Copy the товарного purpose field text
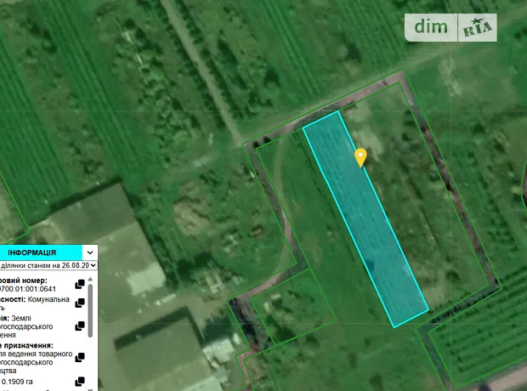Viewport: 527px width, 391px height. click(79, 357)
